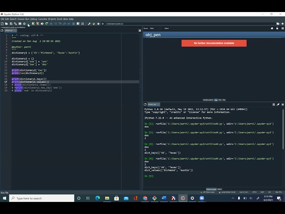Viewport: 285px width, 214px height.
Task: Open the Help pane options hamburger menu
Action: [283, 29]
